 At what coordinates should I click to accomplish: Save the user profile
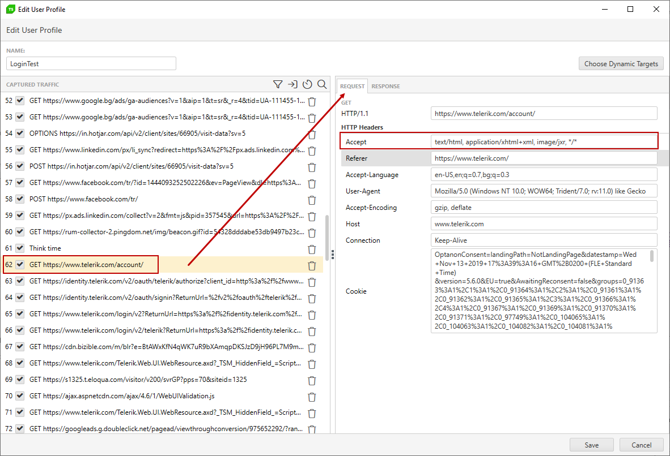click(x=591, y=445)
